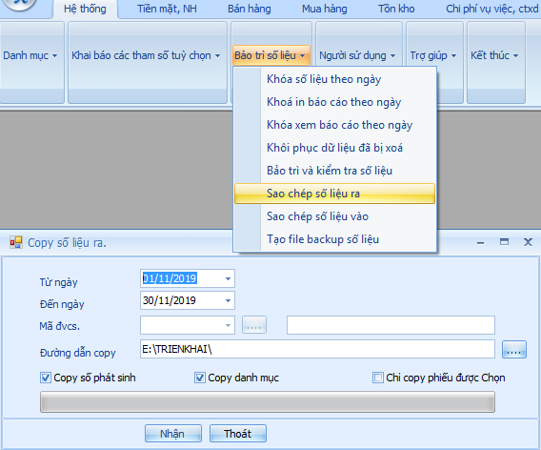Open the Từ ngày date picker arrow
The height and width of the screenshot is (450, 541).
click(x=228, y=278)
